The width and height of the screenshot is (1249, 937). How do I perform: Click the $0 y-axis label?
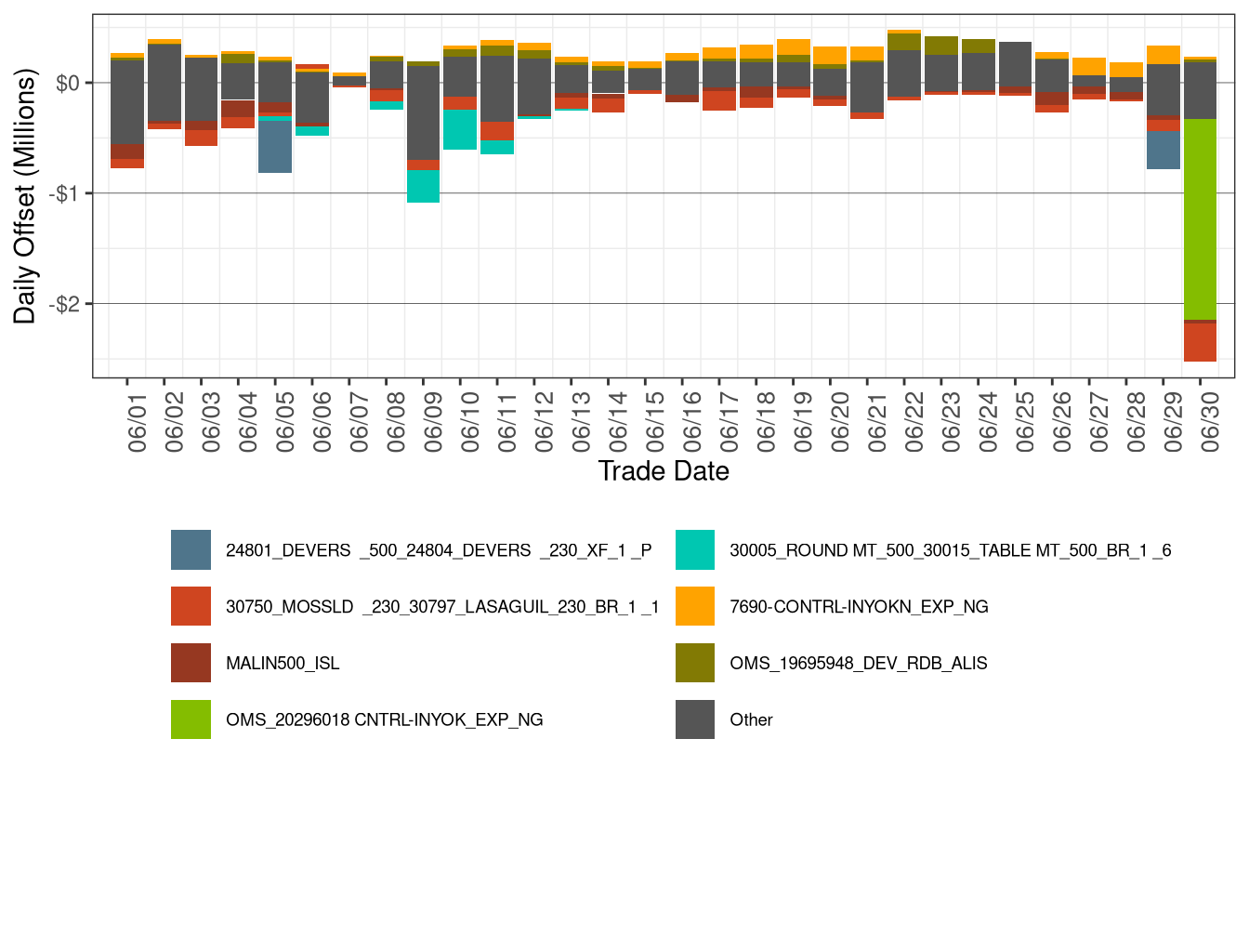tap(69, 83)
